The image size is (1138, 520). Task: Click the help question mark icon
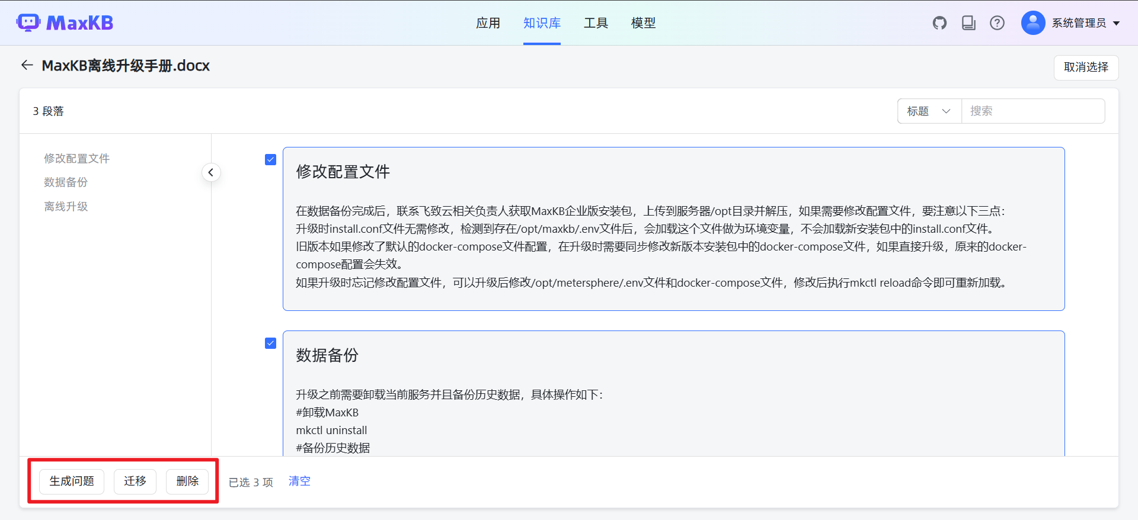pyautogui.click(x=997, y=23)
